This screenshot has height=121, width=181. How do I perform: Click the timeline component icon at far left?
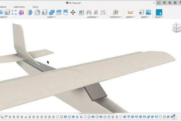2,117
